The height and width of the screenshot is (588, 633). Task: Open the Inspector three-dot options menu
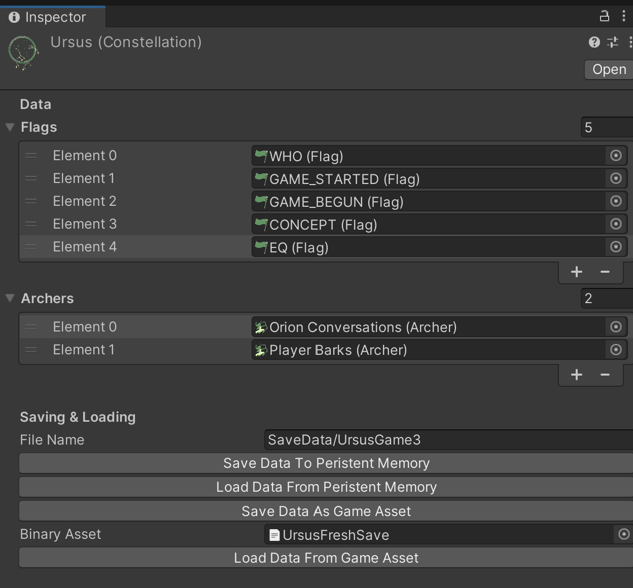tap(623, 16)
